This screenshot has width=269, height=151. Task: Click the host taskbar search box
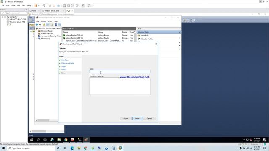(31, 148)
